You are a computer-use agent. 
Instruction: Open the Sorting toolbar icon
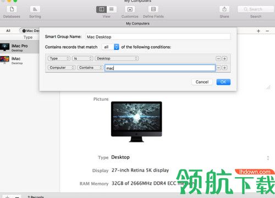(x=35, y=9)
